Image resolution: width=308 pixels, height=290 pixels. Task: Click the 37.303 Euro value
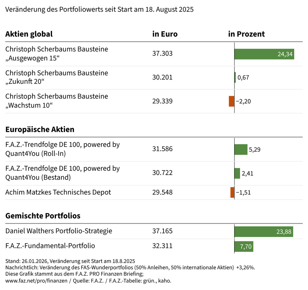162,54
